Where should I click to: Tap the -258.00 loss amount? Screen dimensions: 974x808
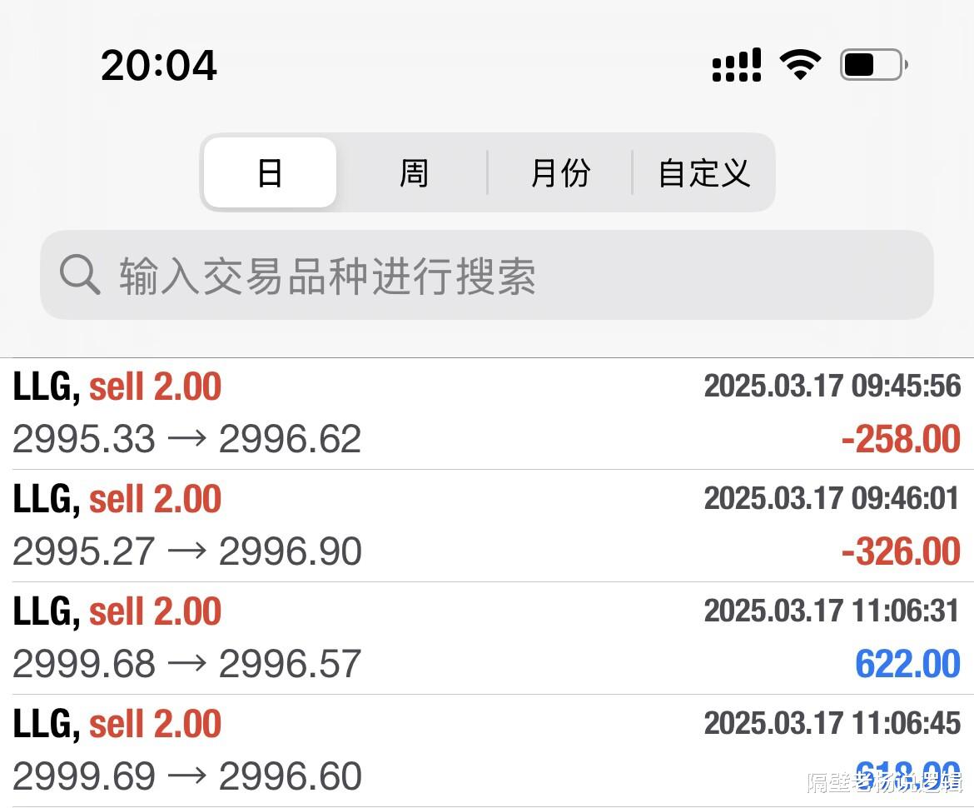(901, 439)
